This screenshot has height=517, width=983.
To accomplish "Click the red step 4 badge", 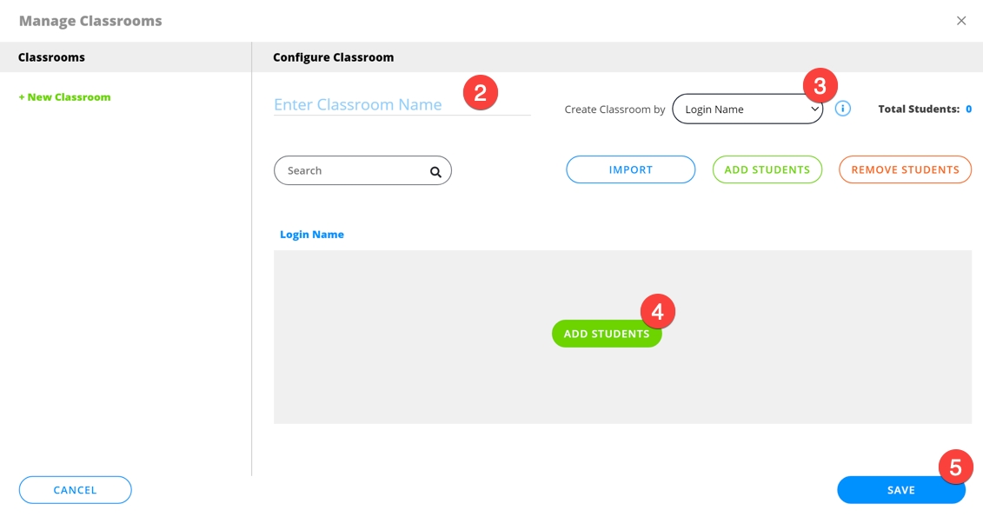I will (x=657, y=312).
